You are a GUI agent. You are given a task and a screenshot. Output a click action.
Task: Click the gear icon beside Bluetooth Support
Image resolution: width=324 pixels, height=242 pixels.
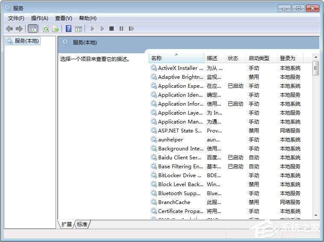click(x=153, y=193)
